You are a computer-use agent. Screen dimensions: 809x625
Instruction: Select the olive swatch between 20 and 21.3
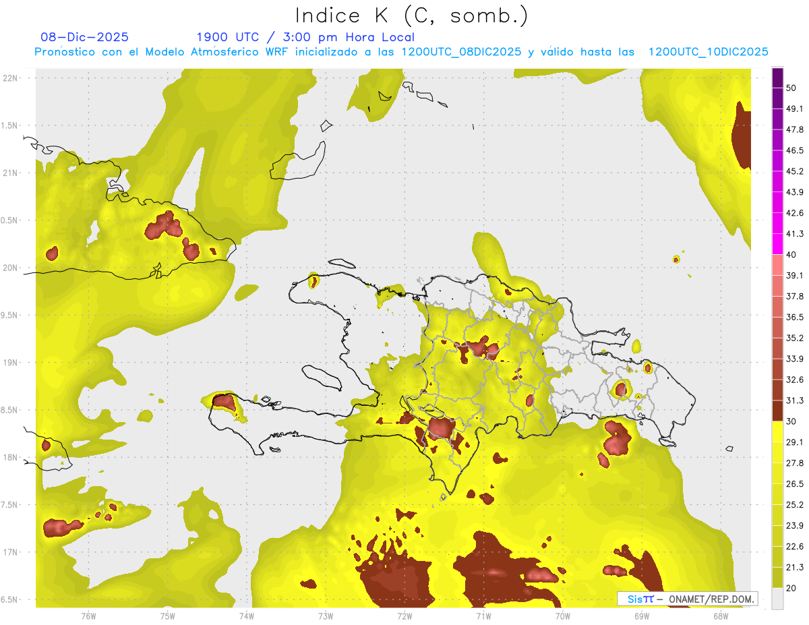778,578
